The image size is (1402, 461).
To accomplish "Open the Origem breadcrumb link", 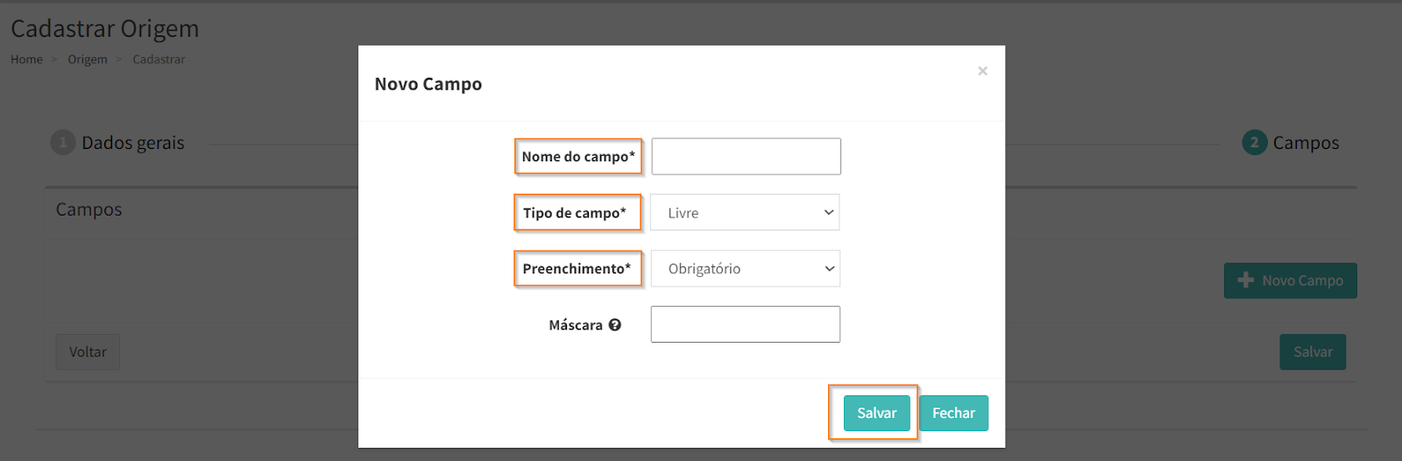I will 88,60.
